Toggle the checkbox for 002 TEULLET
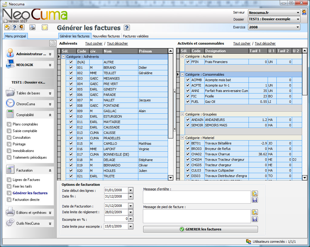Viewport: 310px width, 247px height. pyautogui.click(x=71, y=73)
